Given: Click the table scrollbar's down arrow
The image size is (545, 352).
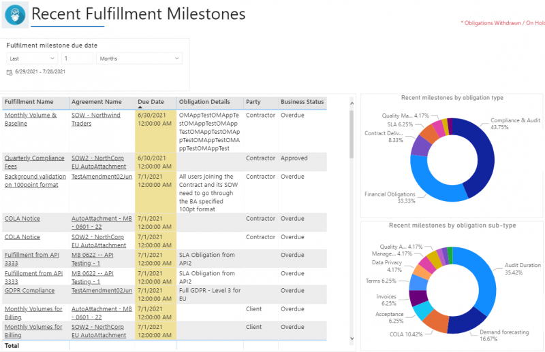Looking at the screenshot, I should coord(352,338).
